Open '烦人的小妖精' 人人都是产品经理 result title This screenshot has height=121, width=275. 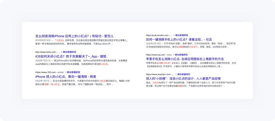183,78
